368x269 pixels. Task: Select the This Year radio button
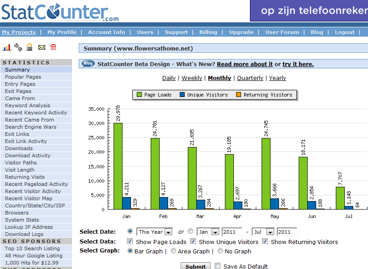point(130,231)
